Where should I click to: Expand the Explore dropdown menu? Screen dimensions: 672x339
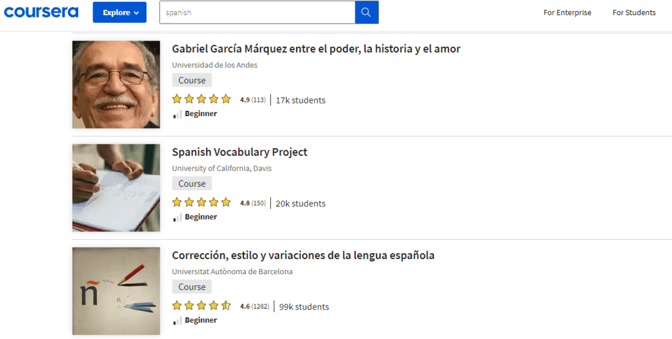pyautogui.click(x=119, y=12)
